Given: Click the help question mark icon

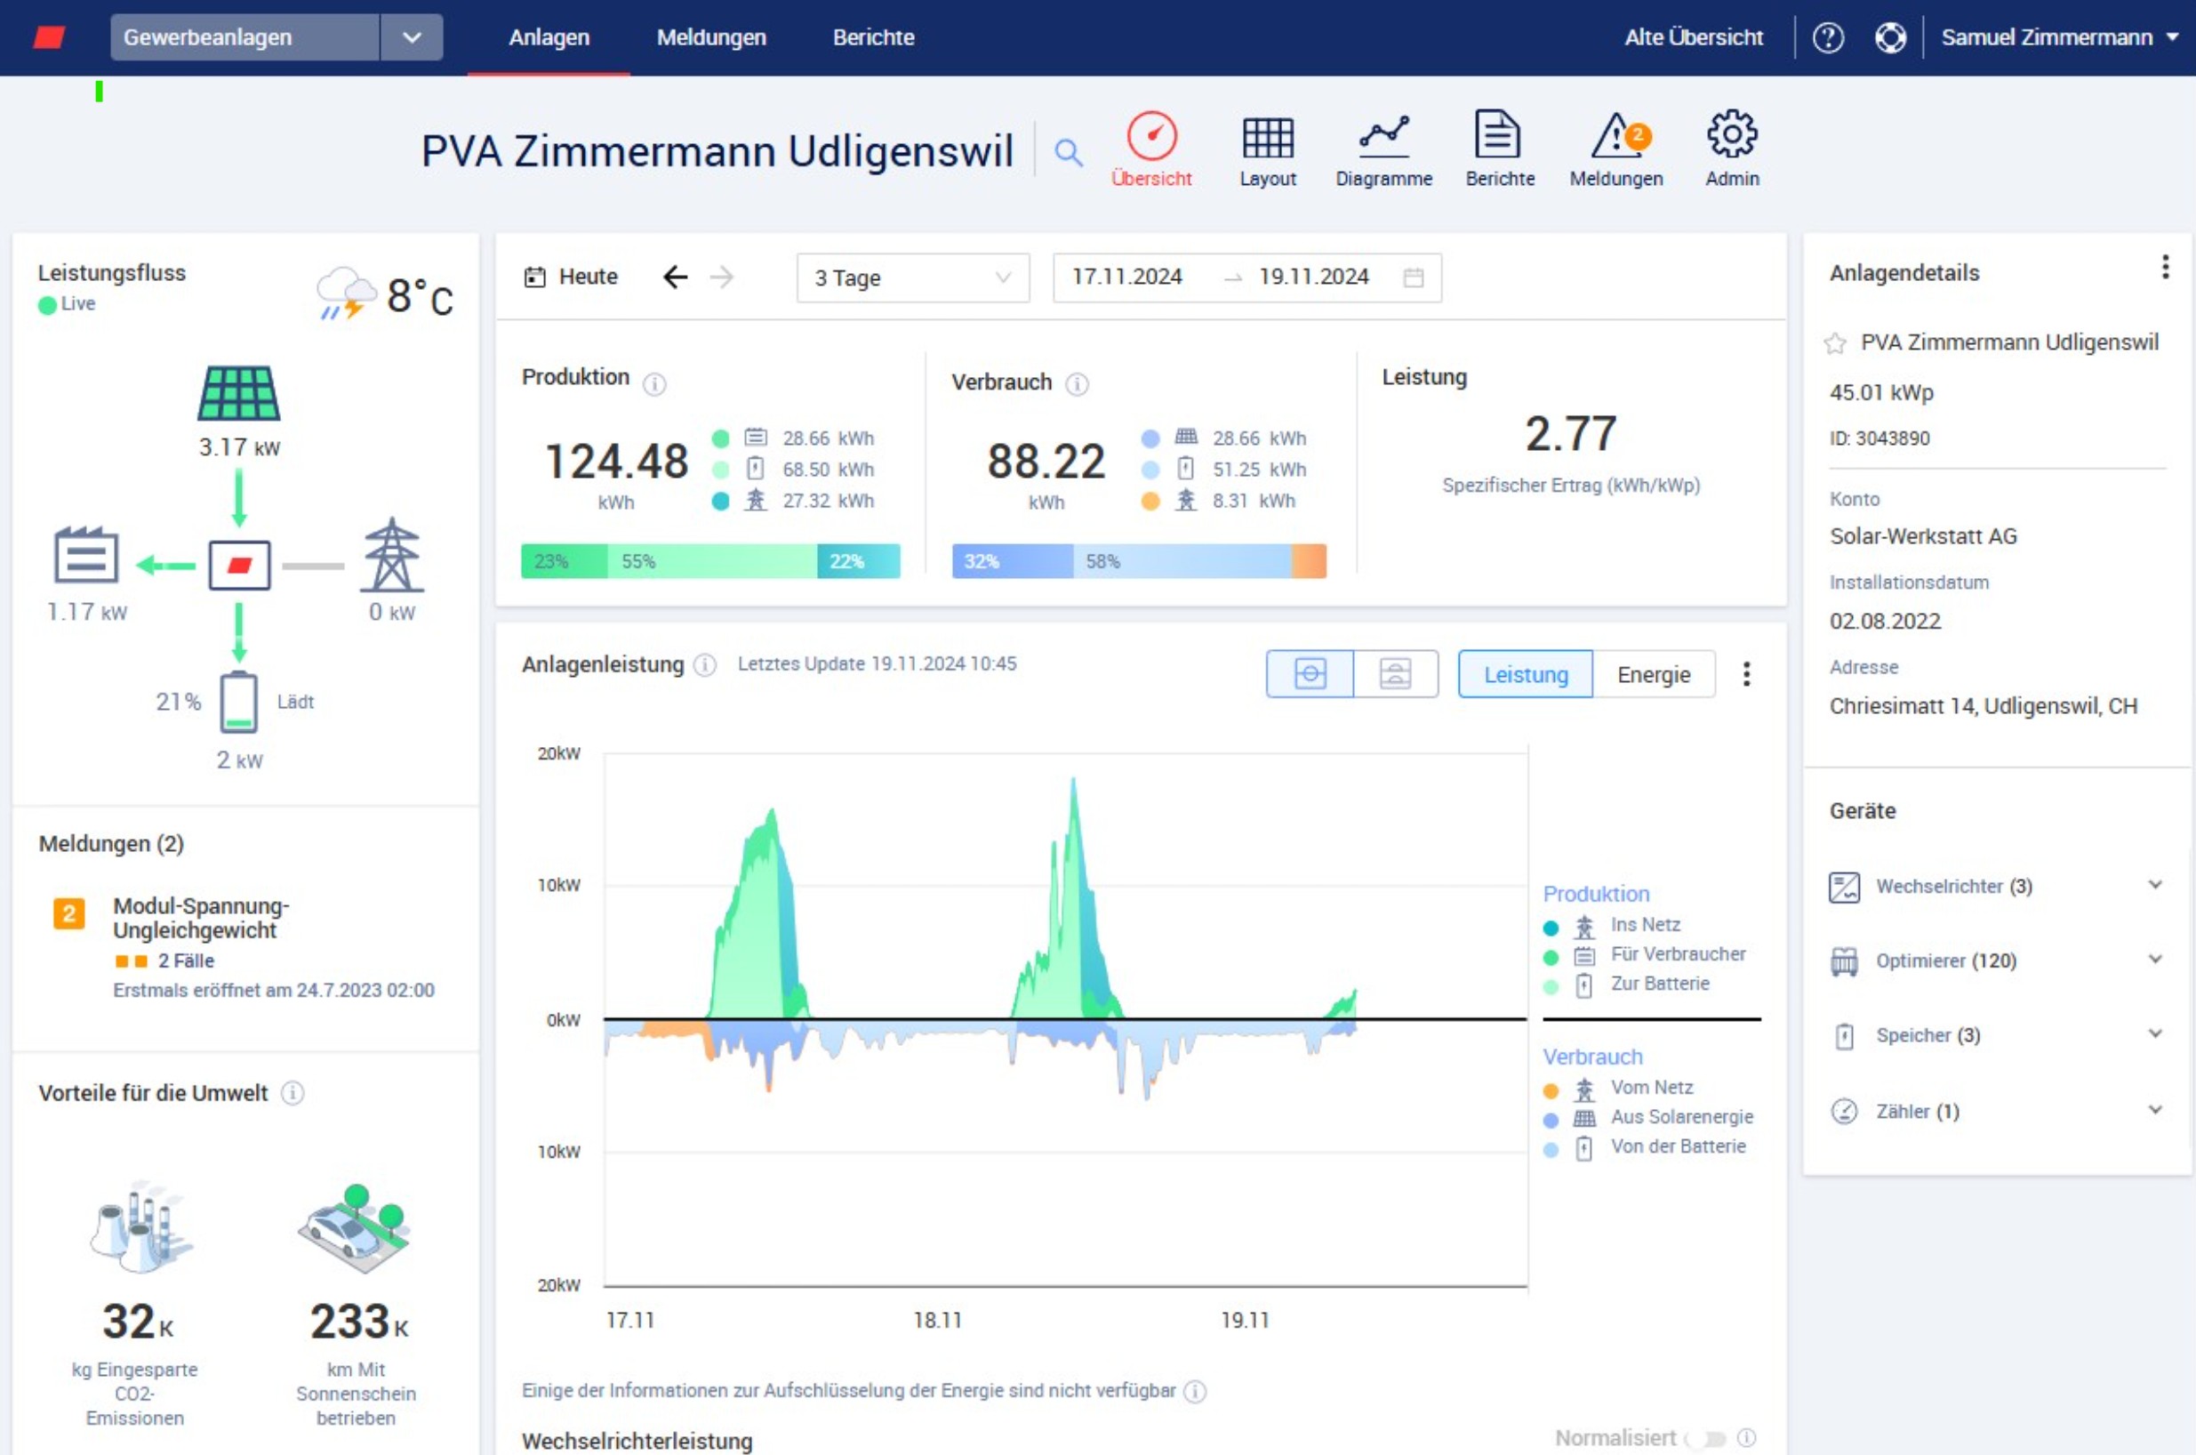Looking at the screenshot, I should (x=1827, y=38).
